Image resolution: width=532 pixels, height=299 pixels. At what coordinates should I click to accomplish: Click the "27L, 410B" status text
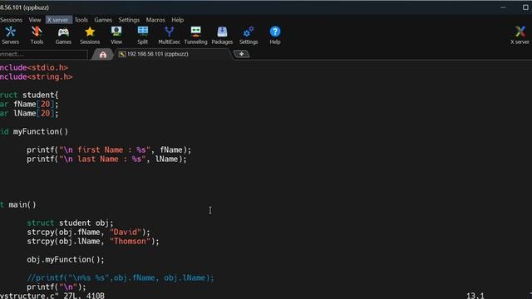tap(84, 296)
